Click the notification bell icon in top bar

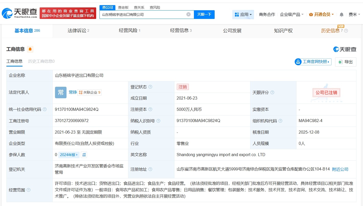(341, 15)
